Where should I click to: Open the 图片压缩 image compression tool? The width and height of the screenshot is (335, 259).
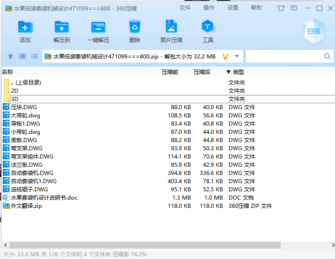pyautogui.click(x=171, y=26)
